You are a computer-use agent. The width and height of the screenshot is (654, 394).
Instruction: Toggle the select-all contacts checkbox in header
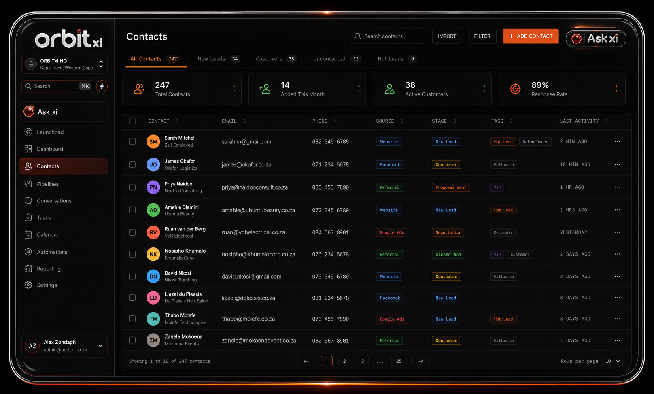click(x=132, y=121)
